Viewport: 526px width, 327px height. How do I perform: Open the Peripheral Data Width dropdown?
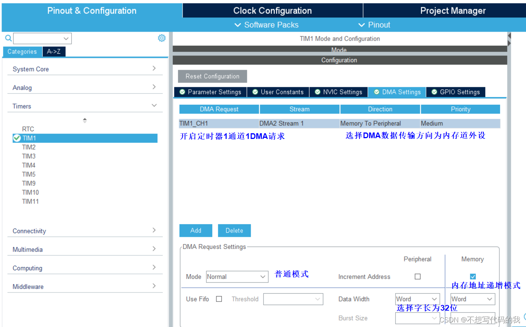point(417,299)
